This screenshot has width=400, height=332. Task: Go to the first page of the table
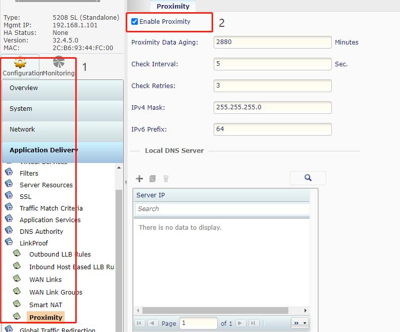(139, 323)
